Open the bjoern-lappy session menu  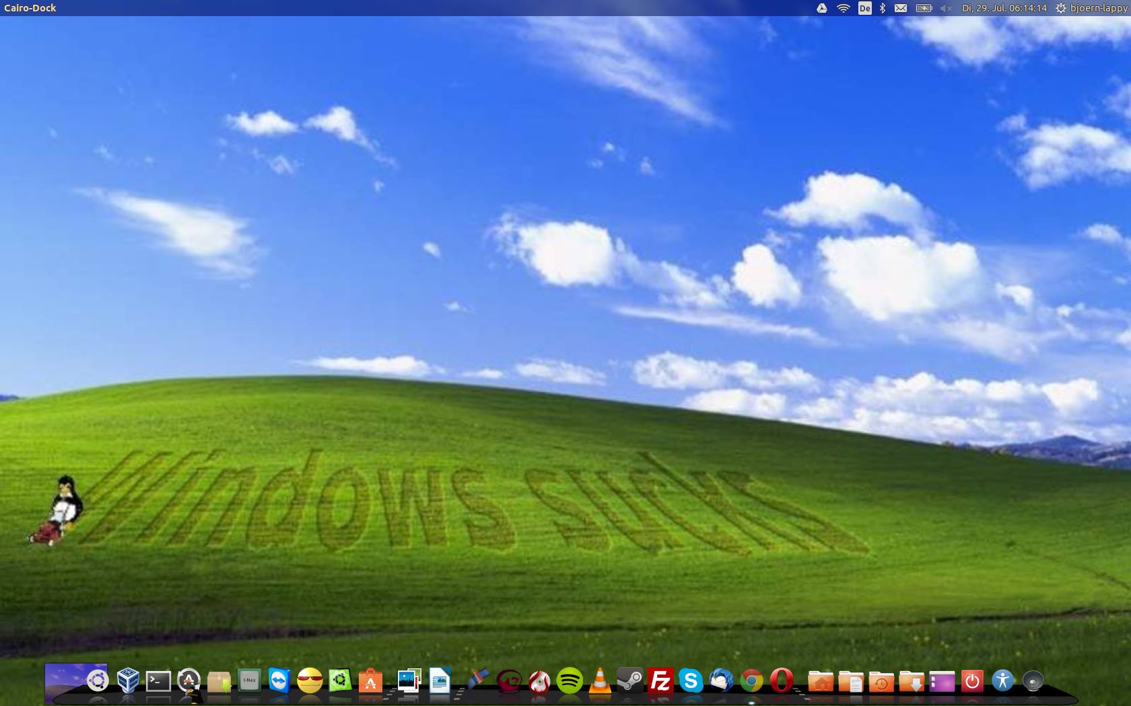(1091, 8)
